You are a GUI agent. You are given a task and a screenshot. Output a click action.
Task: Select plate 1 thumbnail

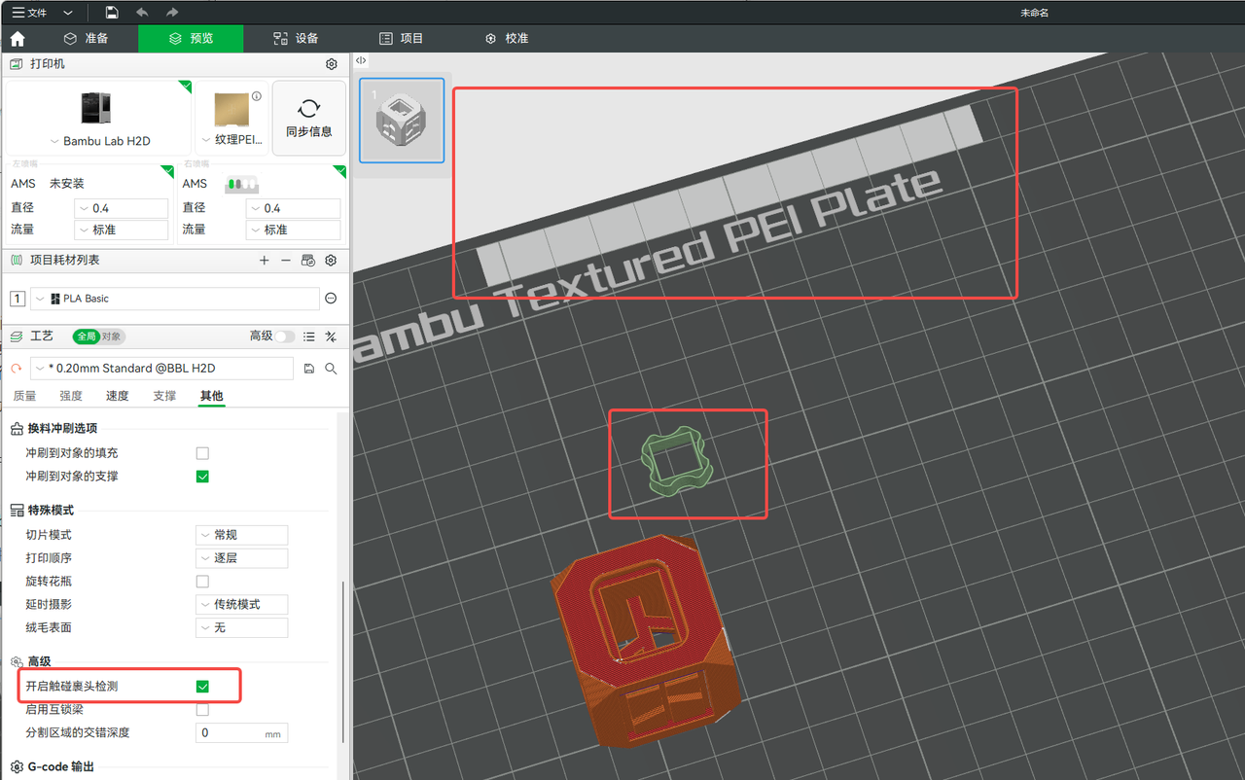(402, 120)
